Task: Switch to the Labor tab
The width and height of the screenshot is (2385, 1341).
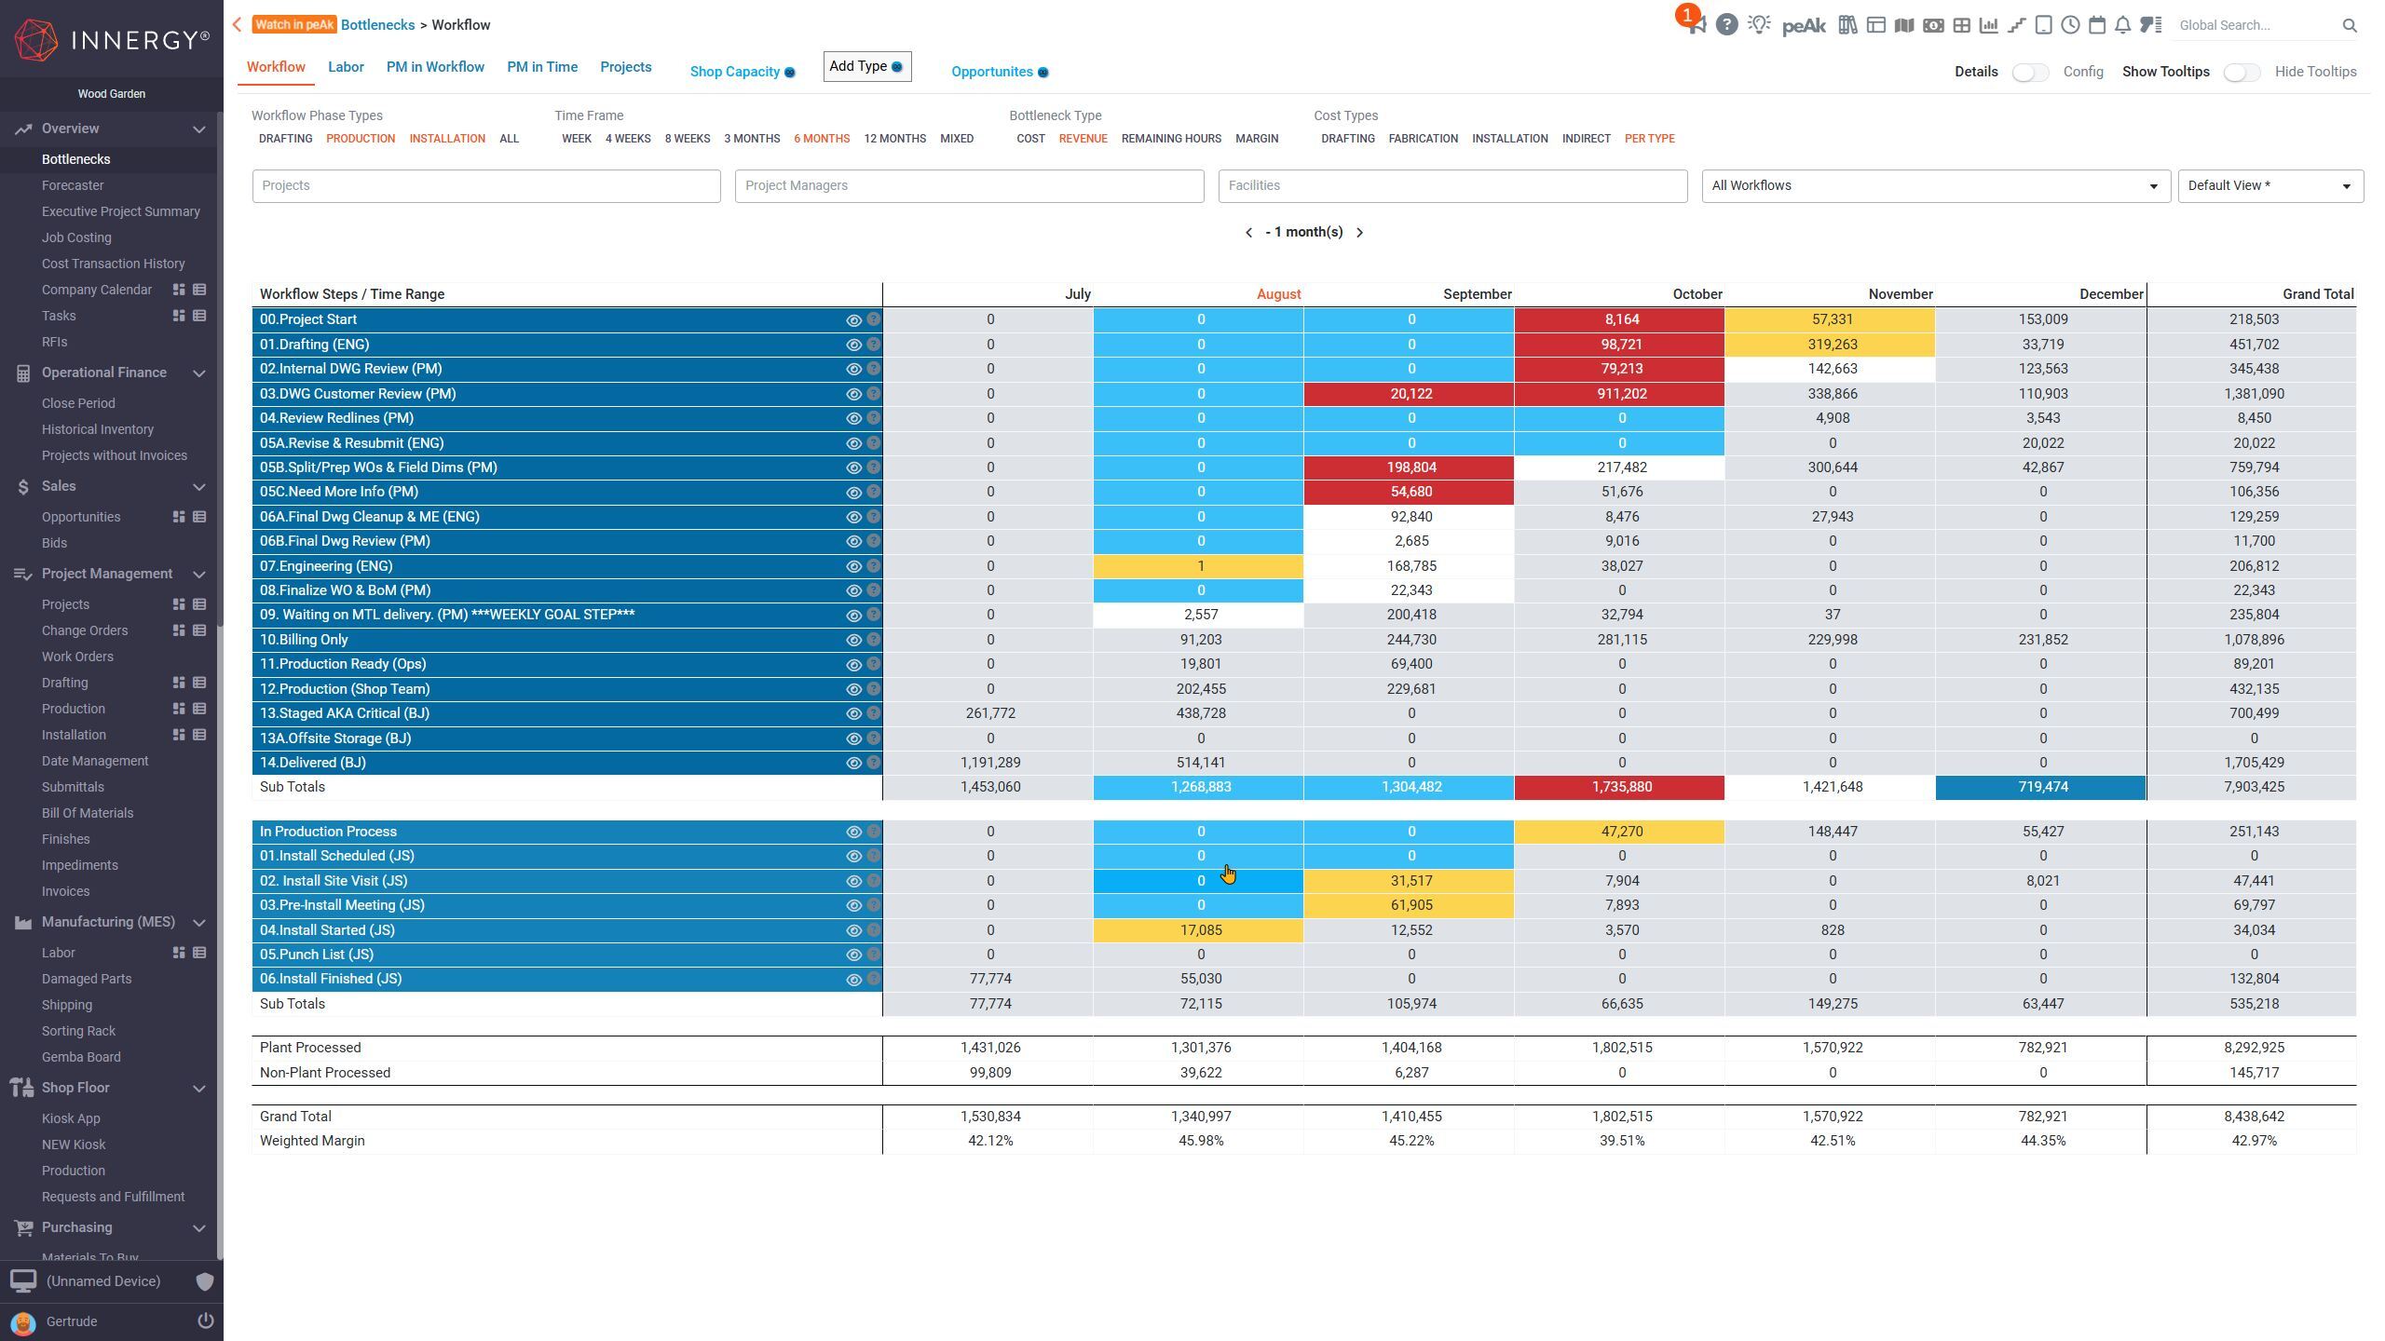Action: [346, 67]
